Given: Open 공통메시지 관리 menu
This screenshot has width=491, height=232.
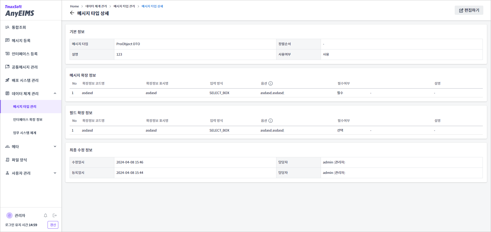Looking at the screenshot, I should tap(31, 67).
